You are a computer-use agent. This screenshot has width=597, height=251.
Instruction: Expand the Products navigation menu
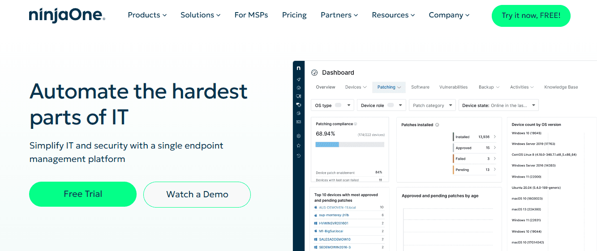147,15
